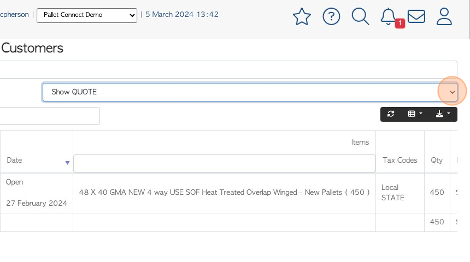This screenshot has width=470, height=262.
Task: Sort by Date column arrow
Action: click(x=67, y=163)
